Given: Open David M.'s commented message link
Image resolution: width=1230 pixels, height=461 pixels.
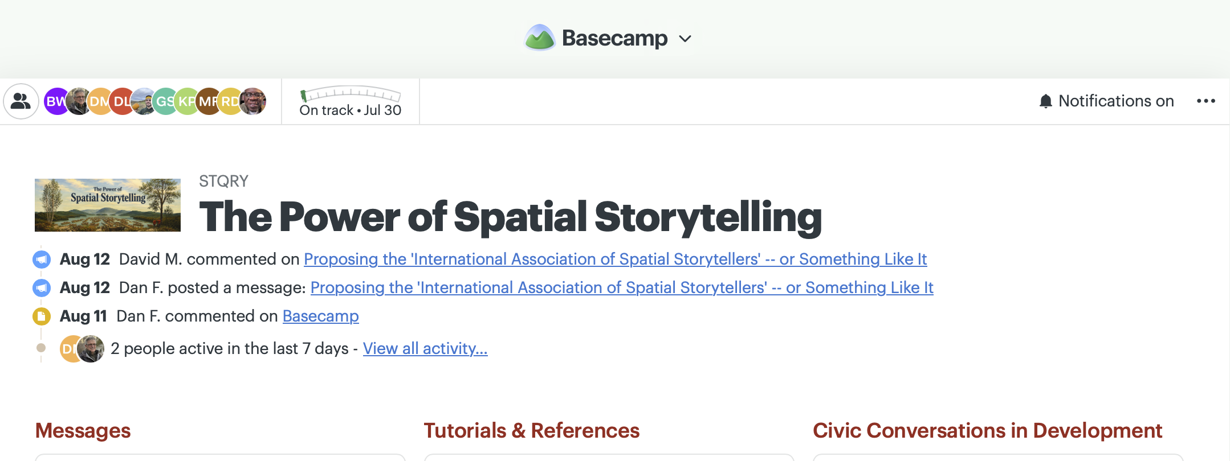Looking at the screenshot, I should (x=616, y=259).
